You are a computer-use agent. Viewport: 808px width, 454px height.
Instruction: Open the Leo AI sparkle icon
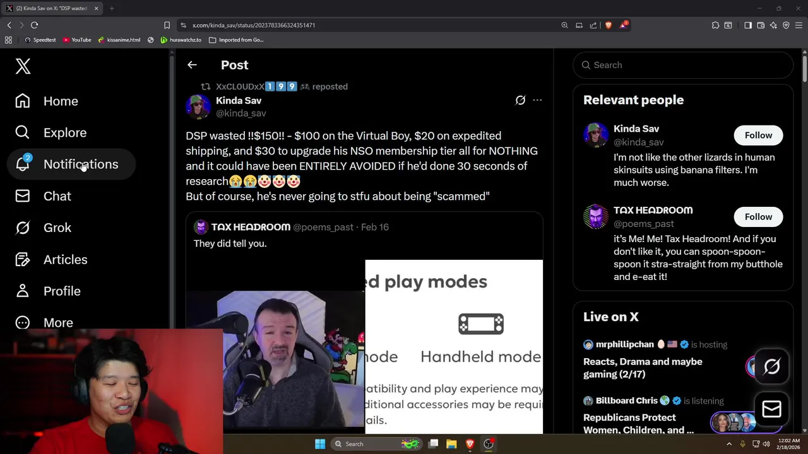(773, 25)
